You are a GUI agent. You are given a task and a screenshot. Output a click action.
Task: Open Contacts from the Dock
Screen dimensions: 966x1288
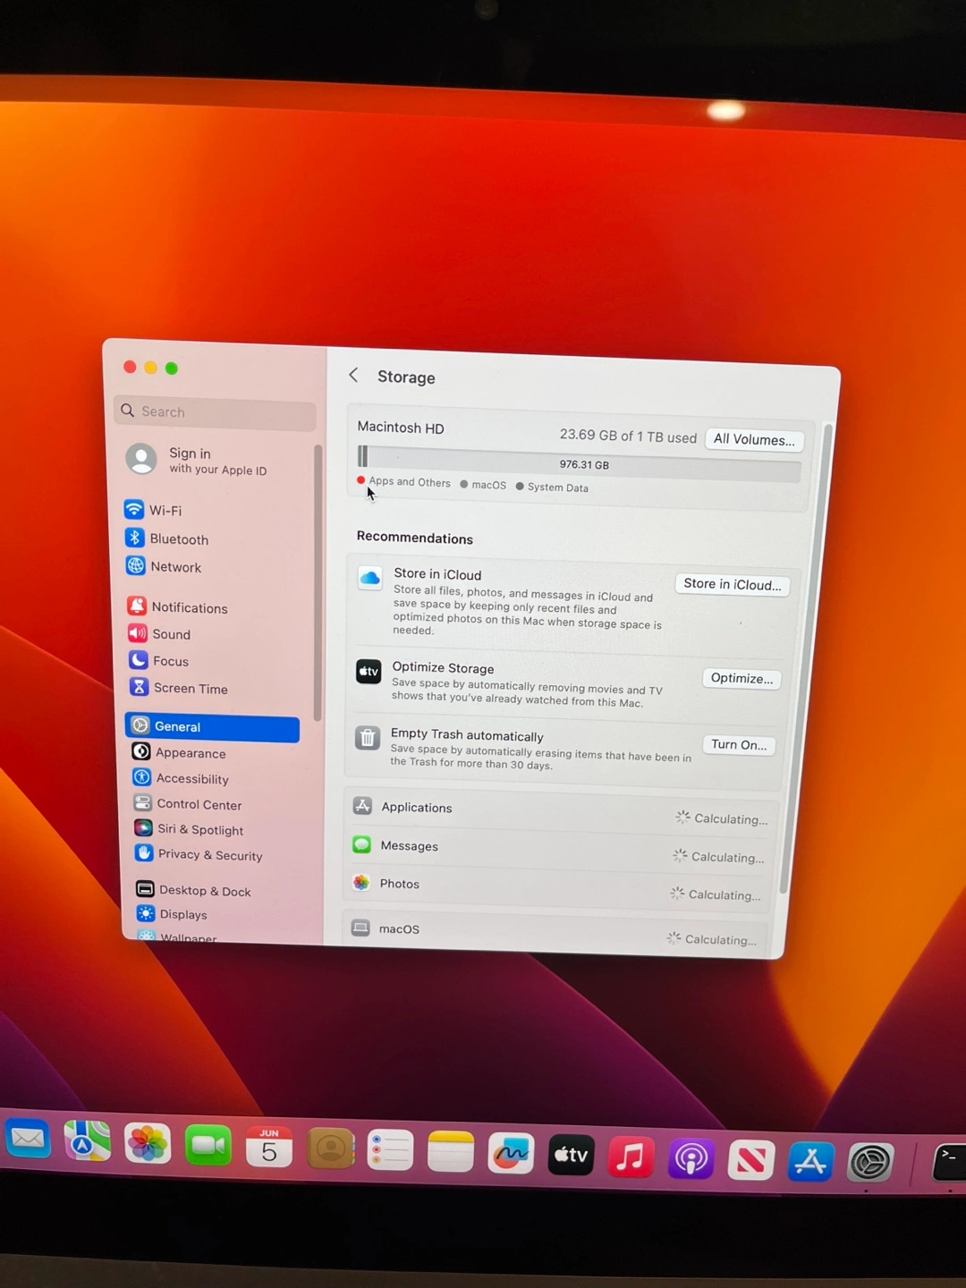[x=330, y=1149]
